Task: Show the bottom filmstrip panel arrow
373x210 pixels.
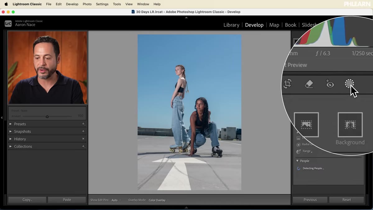Action: tap(186, 207)
